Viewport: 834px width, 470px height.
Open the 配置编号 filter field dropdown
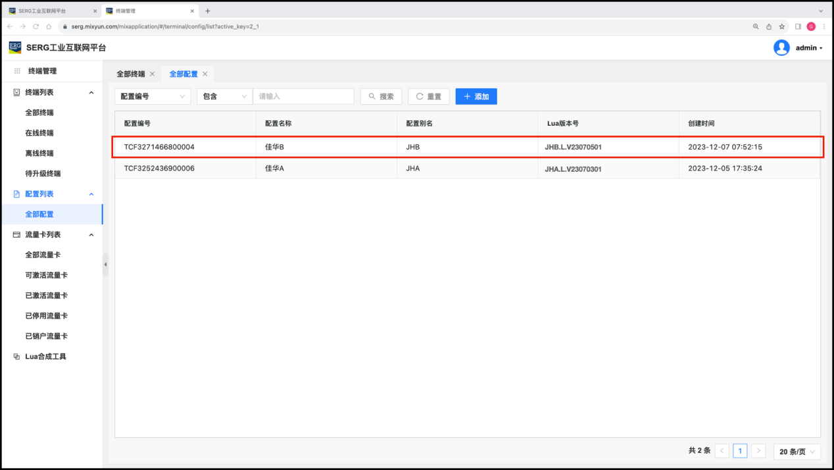[153, 96]
